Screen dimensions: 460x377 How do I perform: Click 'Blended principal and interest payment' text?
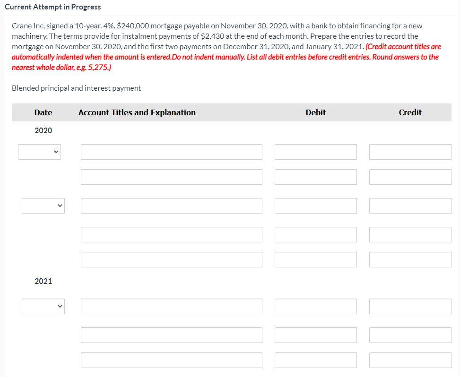[x=76, y=88]
